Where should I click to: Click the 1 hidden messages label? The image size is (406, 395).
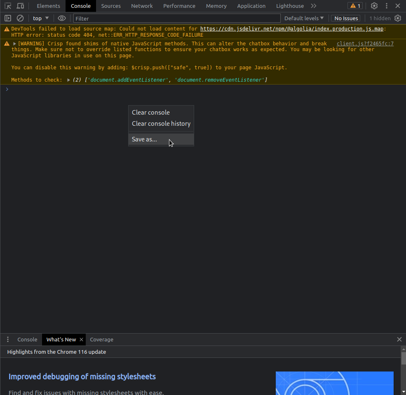380,18
